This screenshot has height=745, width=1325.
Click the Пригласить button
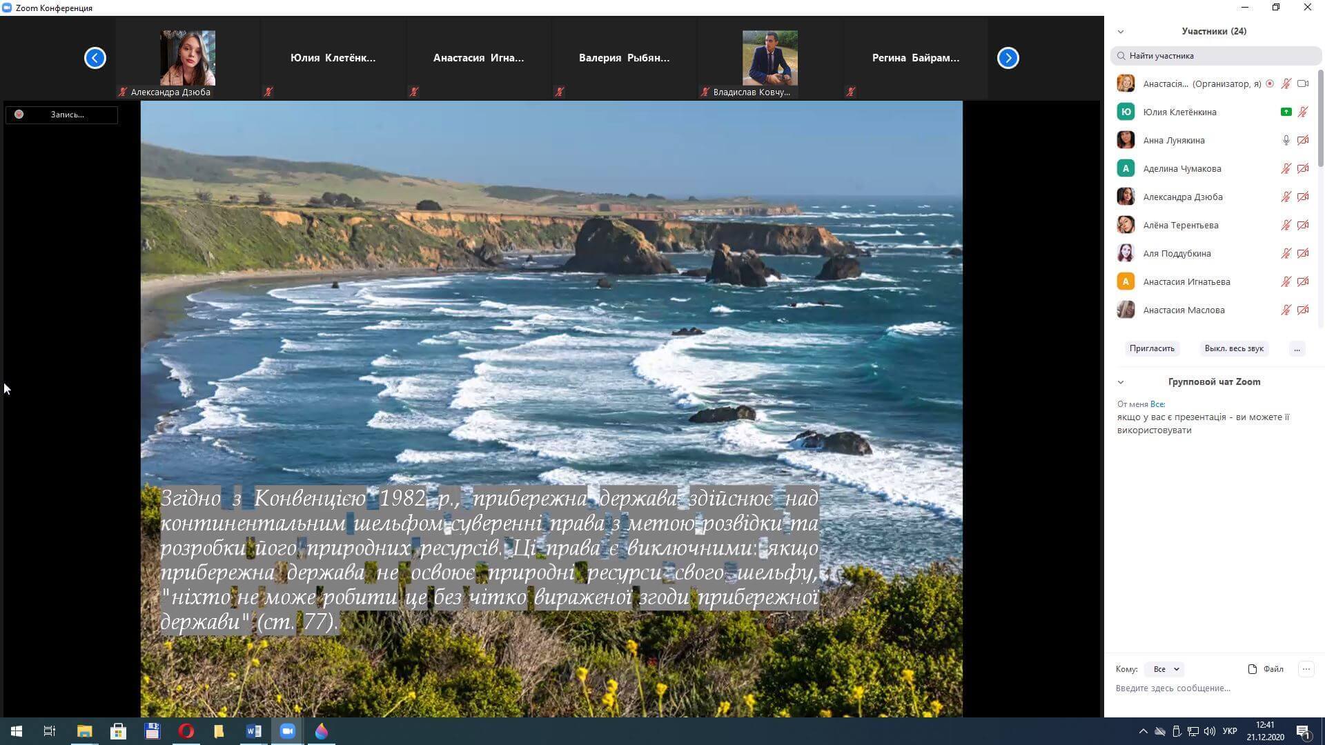(x=1152, y=348)
